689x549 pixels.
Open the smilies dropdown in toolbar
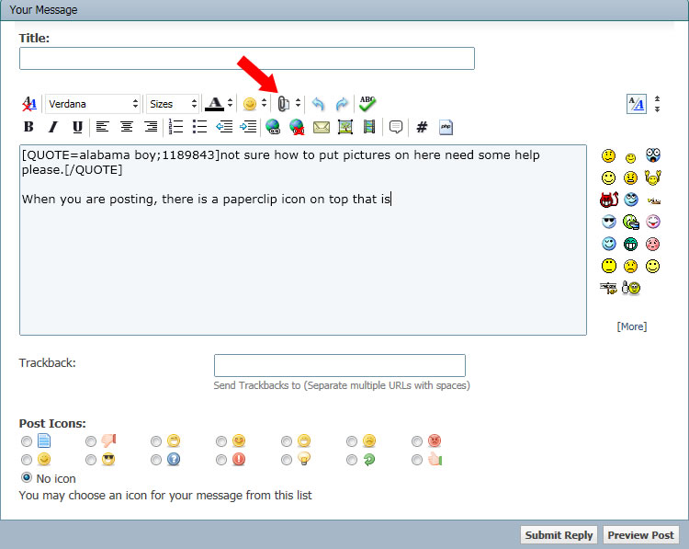tap(254, 104)
